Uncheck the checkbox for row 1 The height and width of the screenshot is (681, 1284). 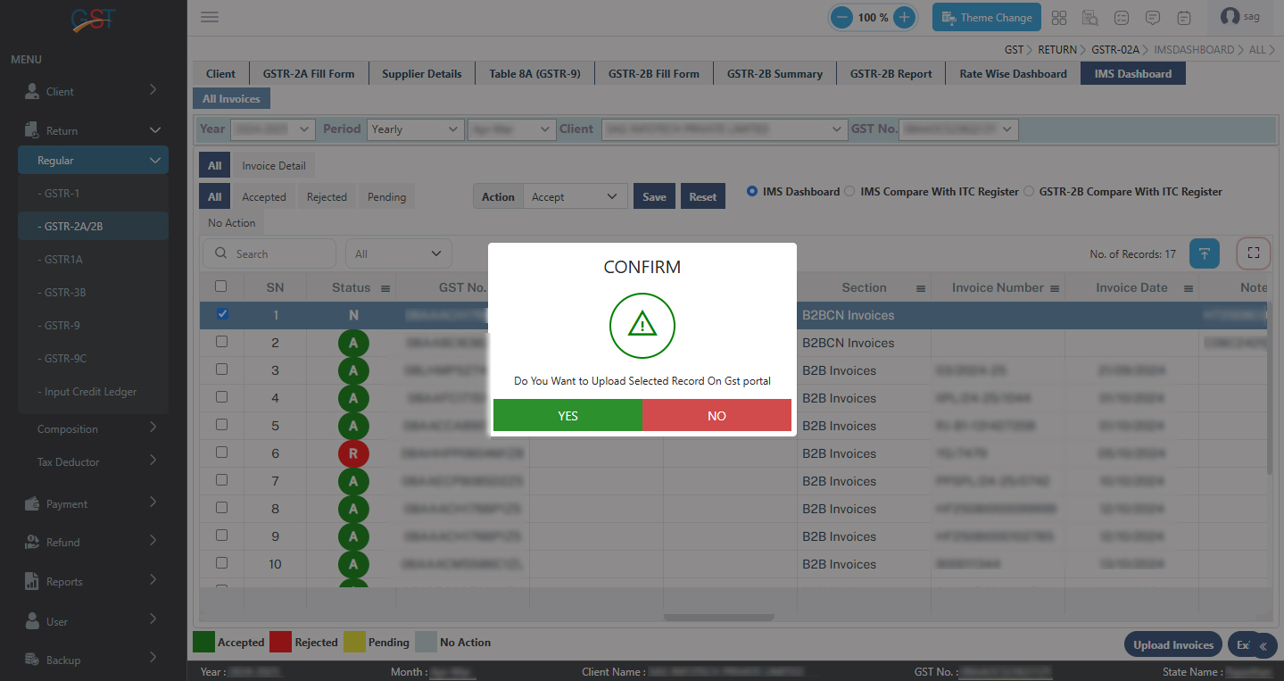click(222, 314)
